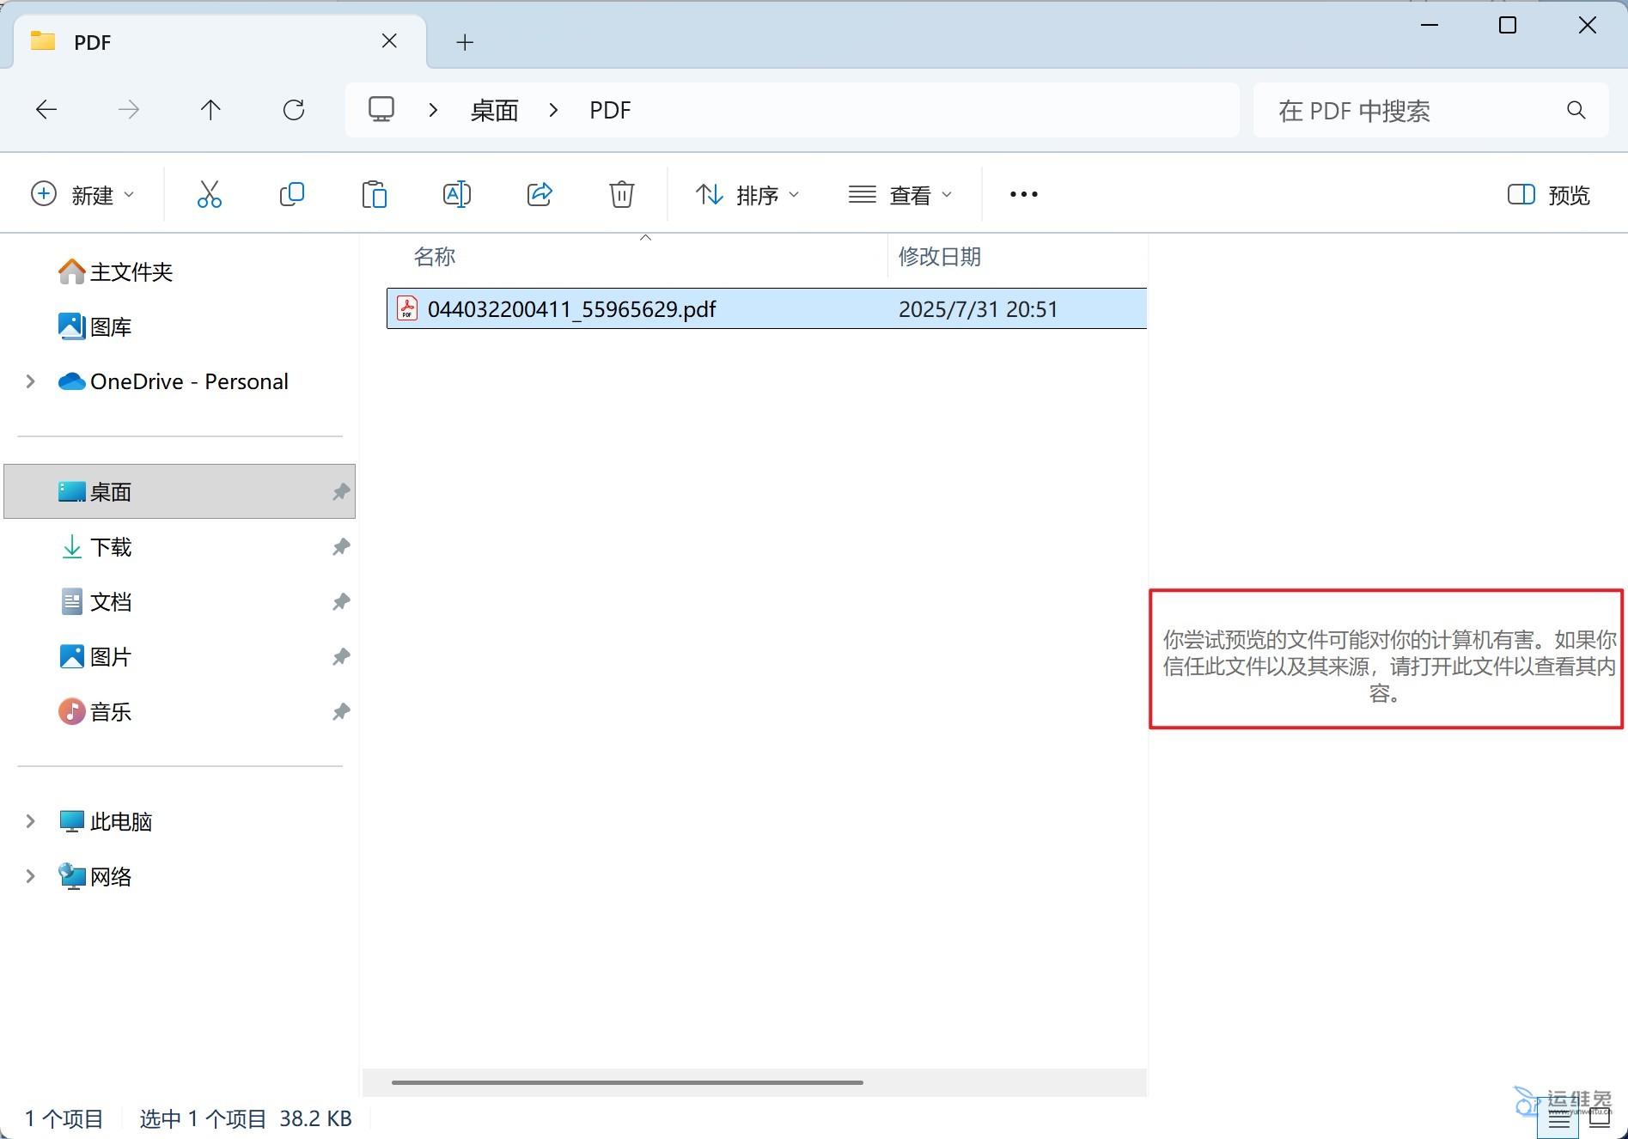Unpin 下载 from quick access
The height and width of the screenshot is (1139, 1628).
click(341, 547)
